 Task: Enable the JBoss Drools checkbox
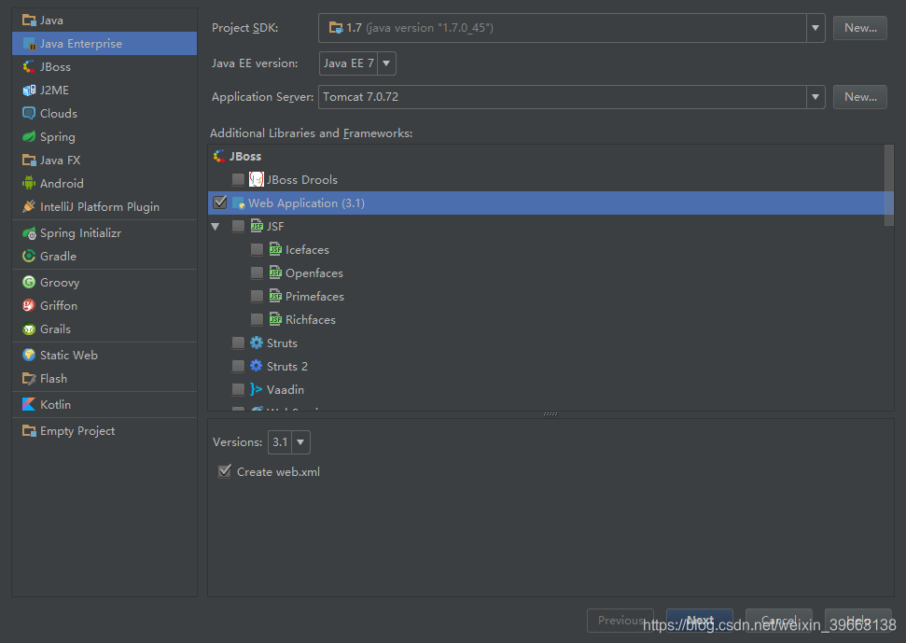[238, 180]
